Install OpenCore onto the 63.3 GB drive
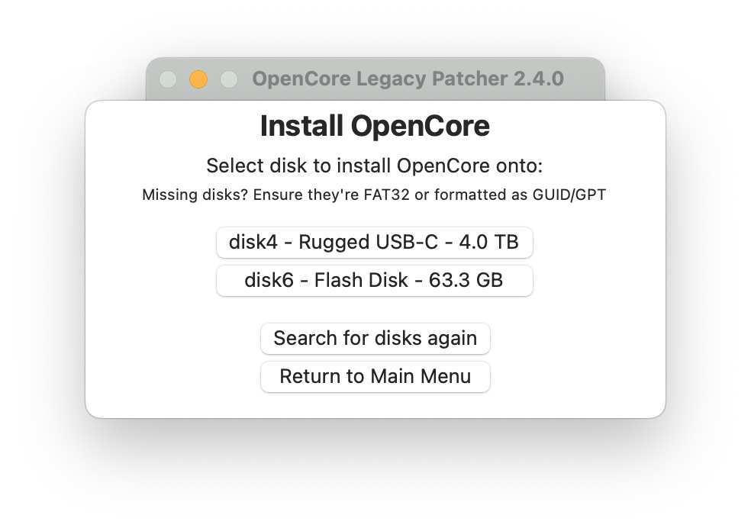The image size is (751, 531). point(374,281)
